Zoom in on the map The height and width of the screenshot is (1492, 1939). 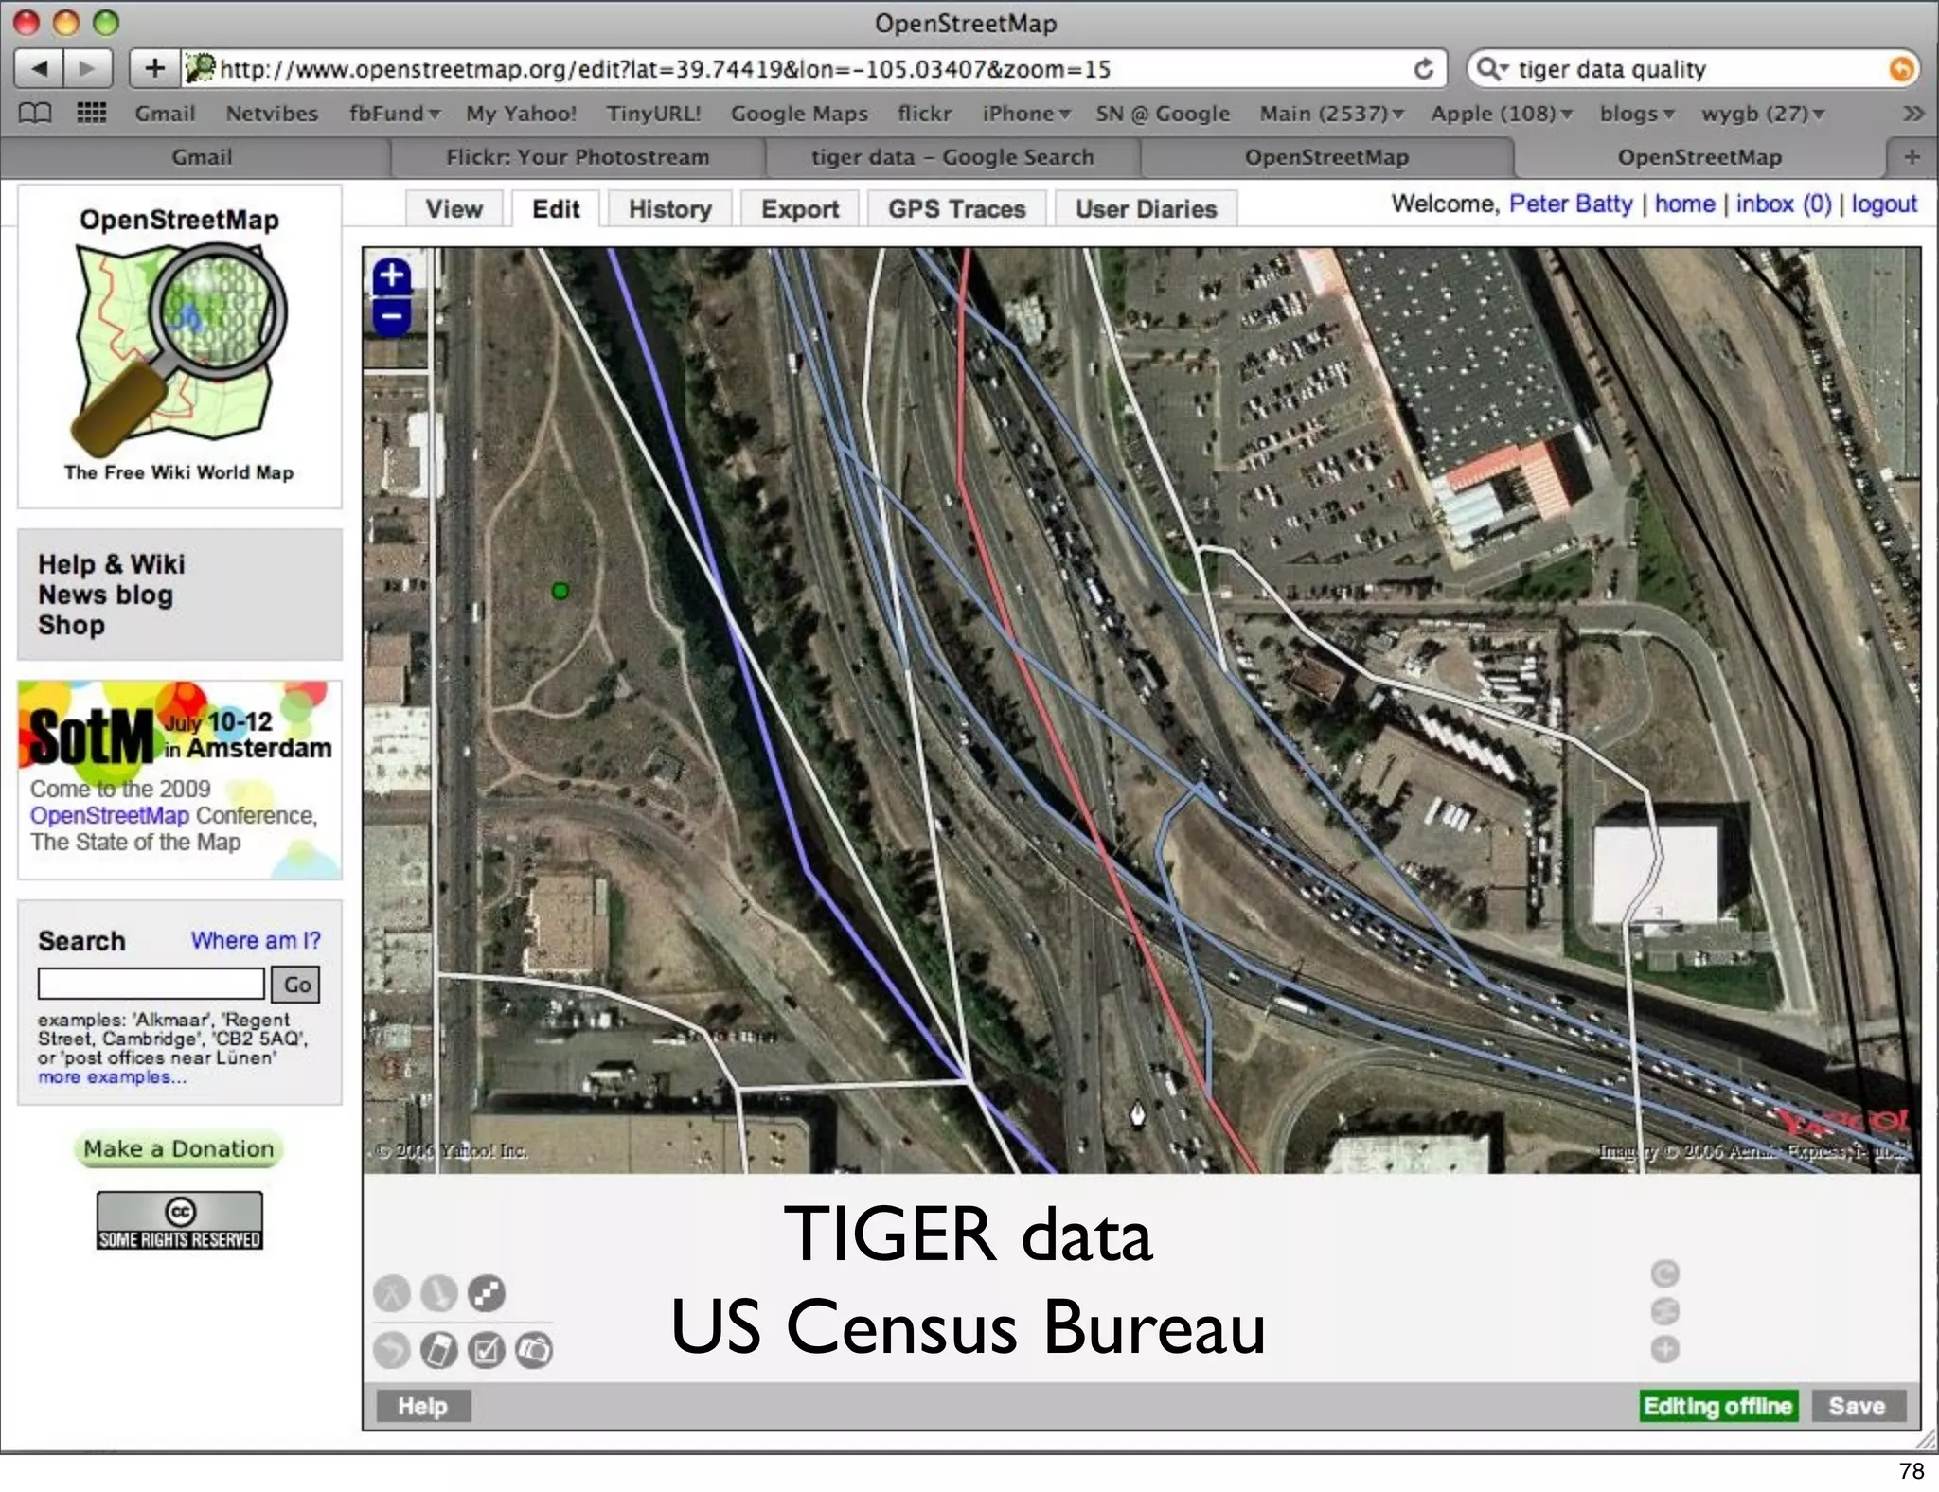[x=392, y=277]
